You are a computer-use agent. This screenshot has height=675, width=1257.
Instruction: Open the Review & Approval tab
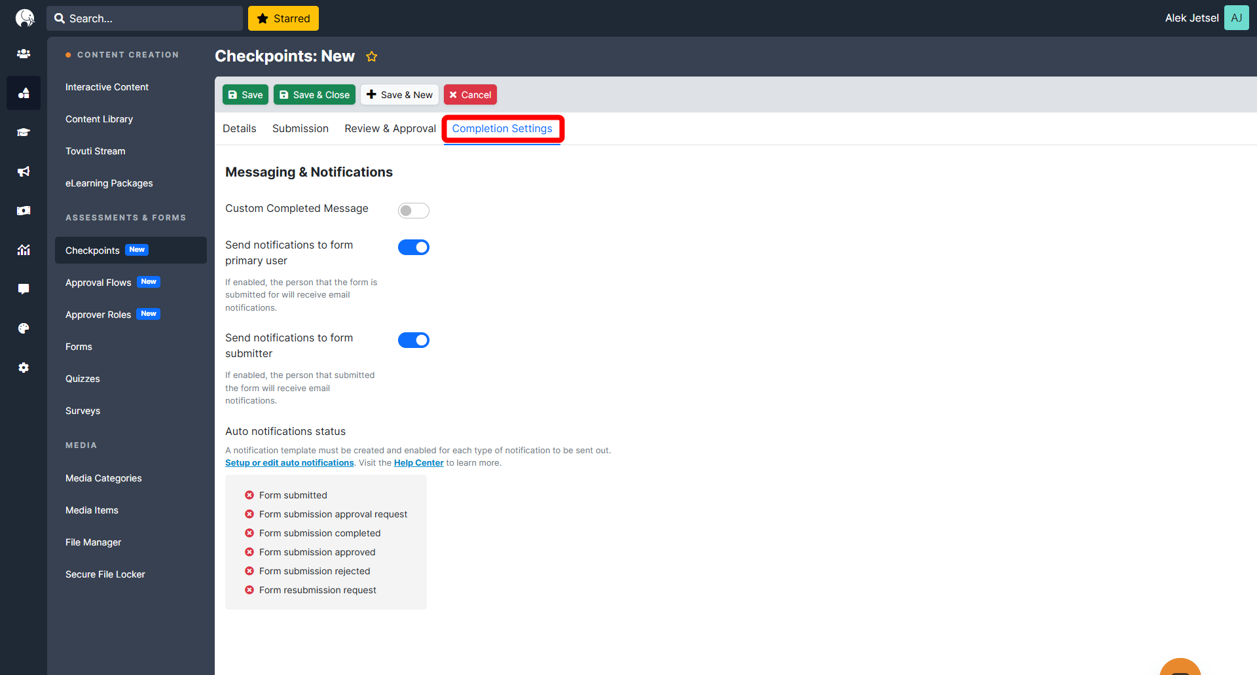pos(390,129)
